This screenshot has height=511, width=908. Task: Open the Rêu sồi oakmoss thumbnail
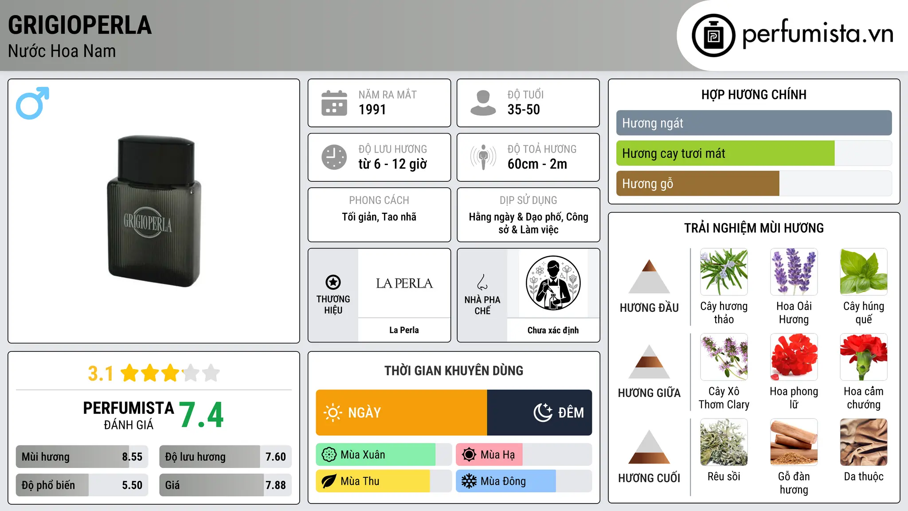pos(724,442)
